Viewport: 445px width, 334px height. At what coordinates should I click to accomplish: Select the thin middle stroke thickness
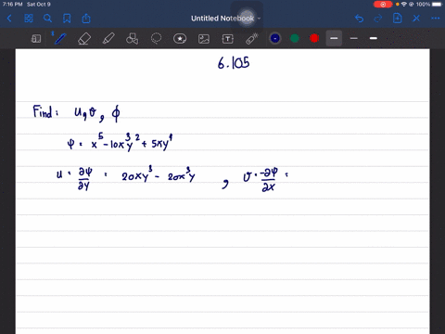tap(354, 38)
